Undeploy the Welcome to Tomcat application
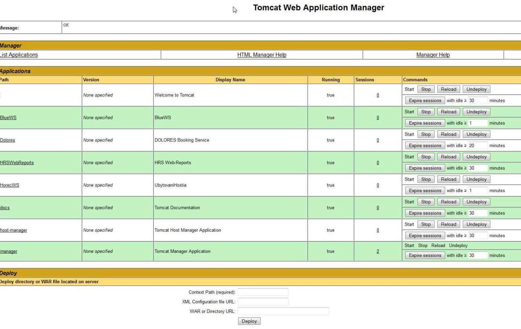 pyautogui.click(x=476, y=89)
